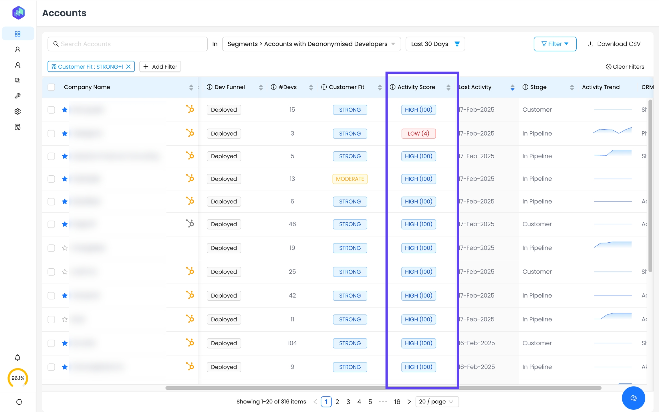Open the 20 / page size selector
The image size is (659, 412).
(x=437, y=401)
